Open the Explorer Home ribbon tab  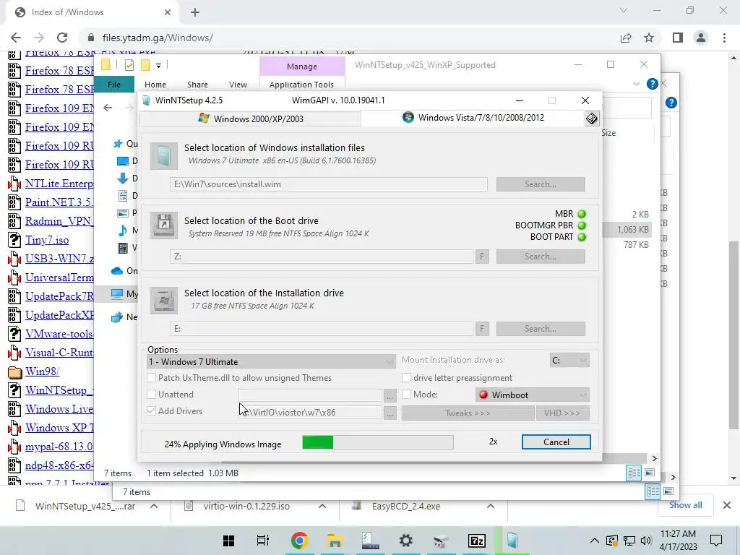[155, 85]
